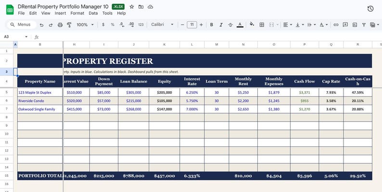
Task: Select the Riverside Condo cell
Action: point(40,101)
